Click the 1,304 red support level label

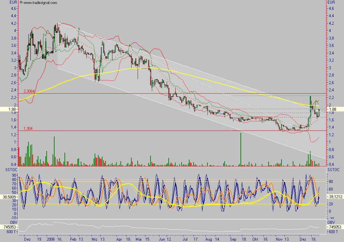coord(28,129)
